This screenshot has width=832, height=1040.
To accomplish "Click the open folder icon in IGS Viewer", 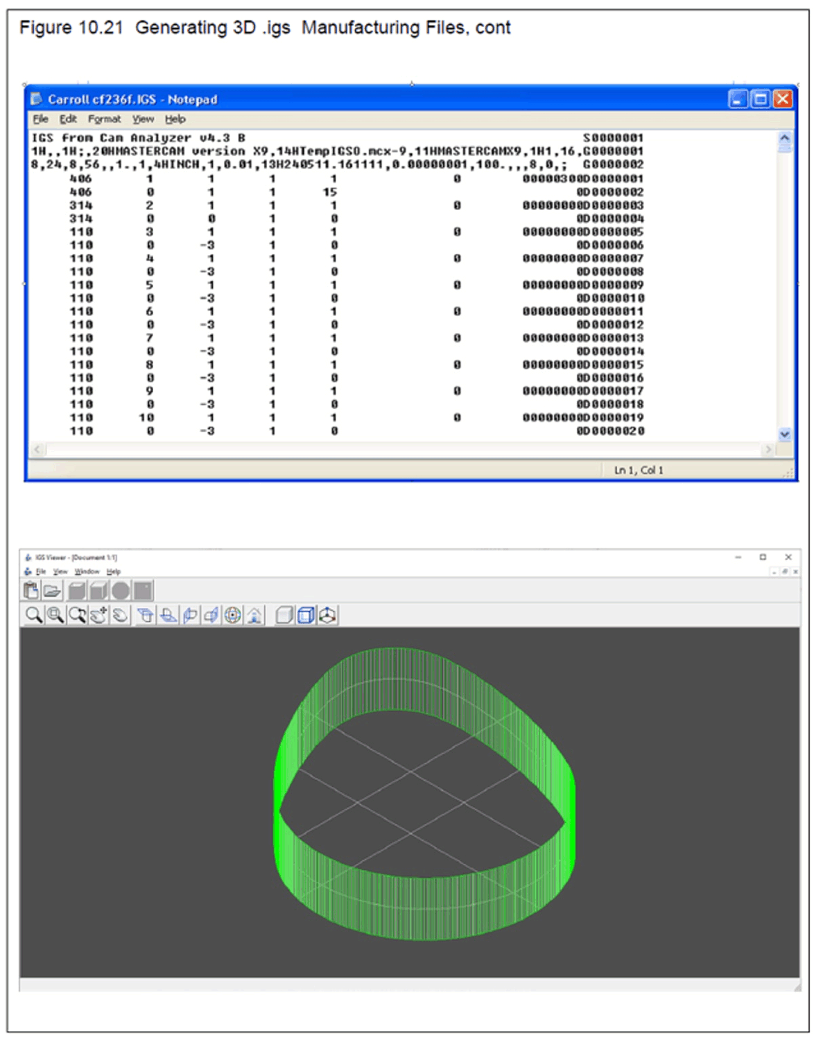I will click(52, 591).
